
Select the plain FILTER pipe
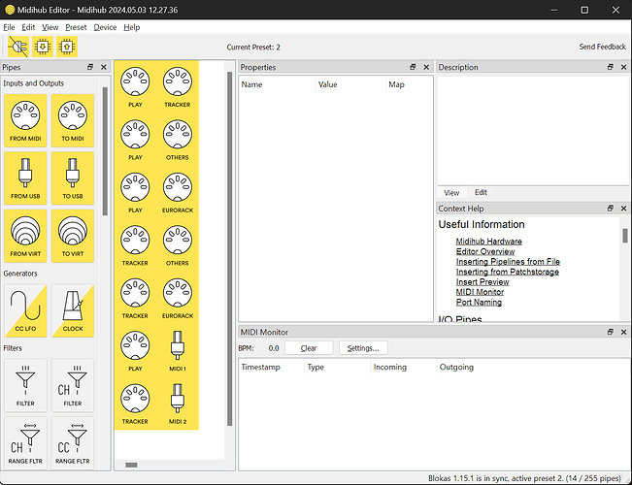25,385
